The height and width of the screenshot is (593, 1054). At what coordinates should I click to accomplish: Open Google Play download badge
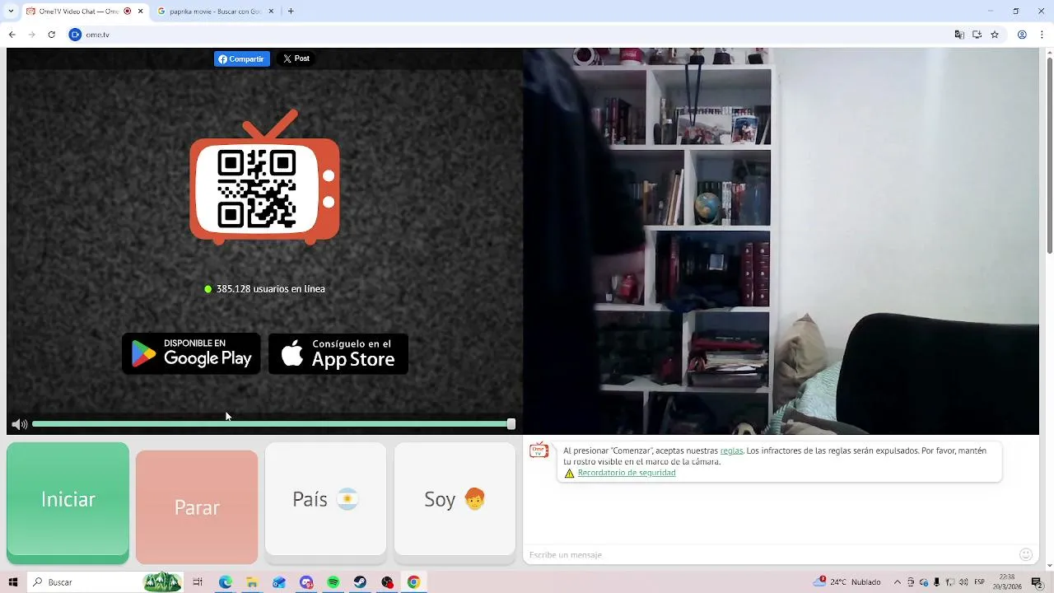point(191,354)
